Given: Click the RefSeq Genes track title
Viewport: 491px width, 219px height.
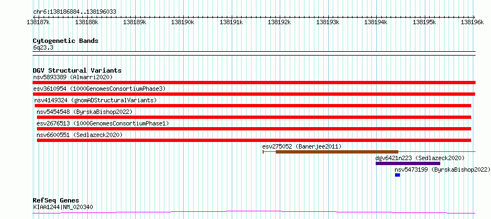Looking at the screenshot, I should (56, 201).
